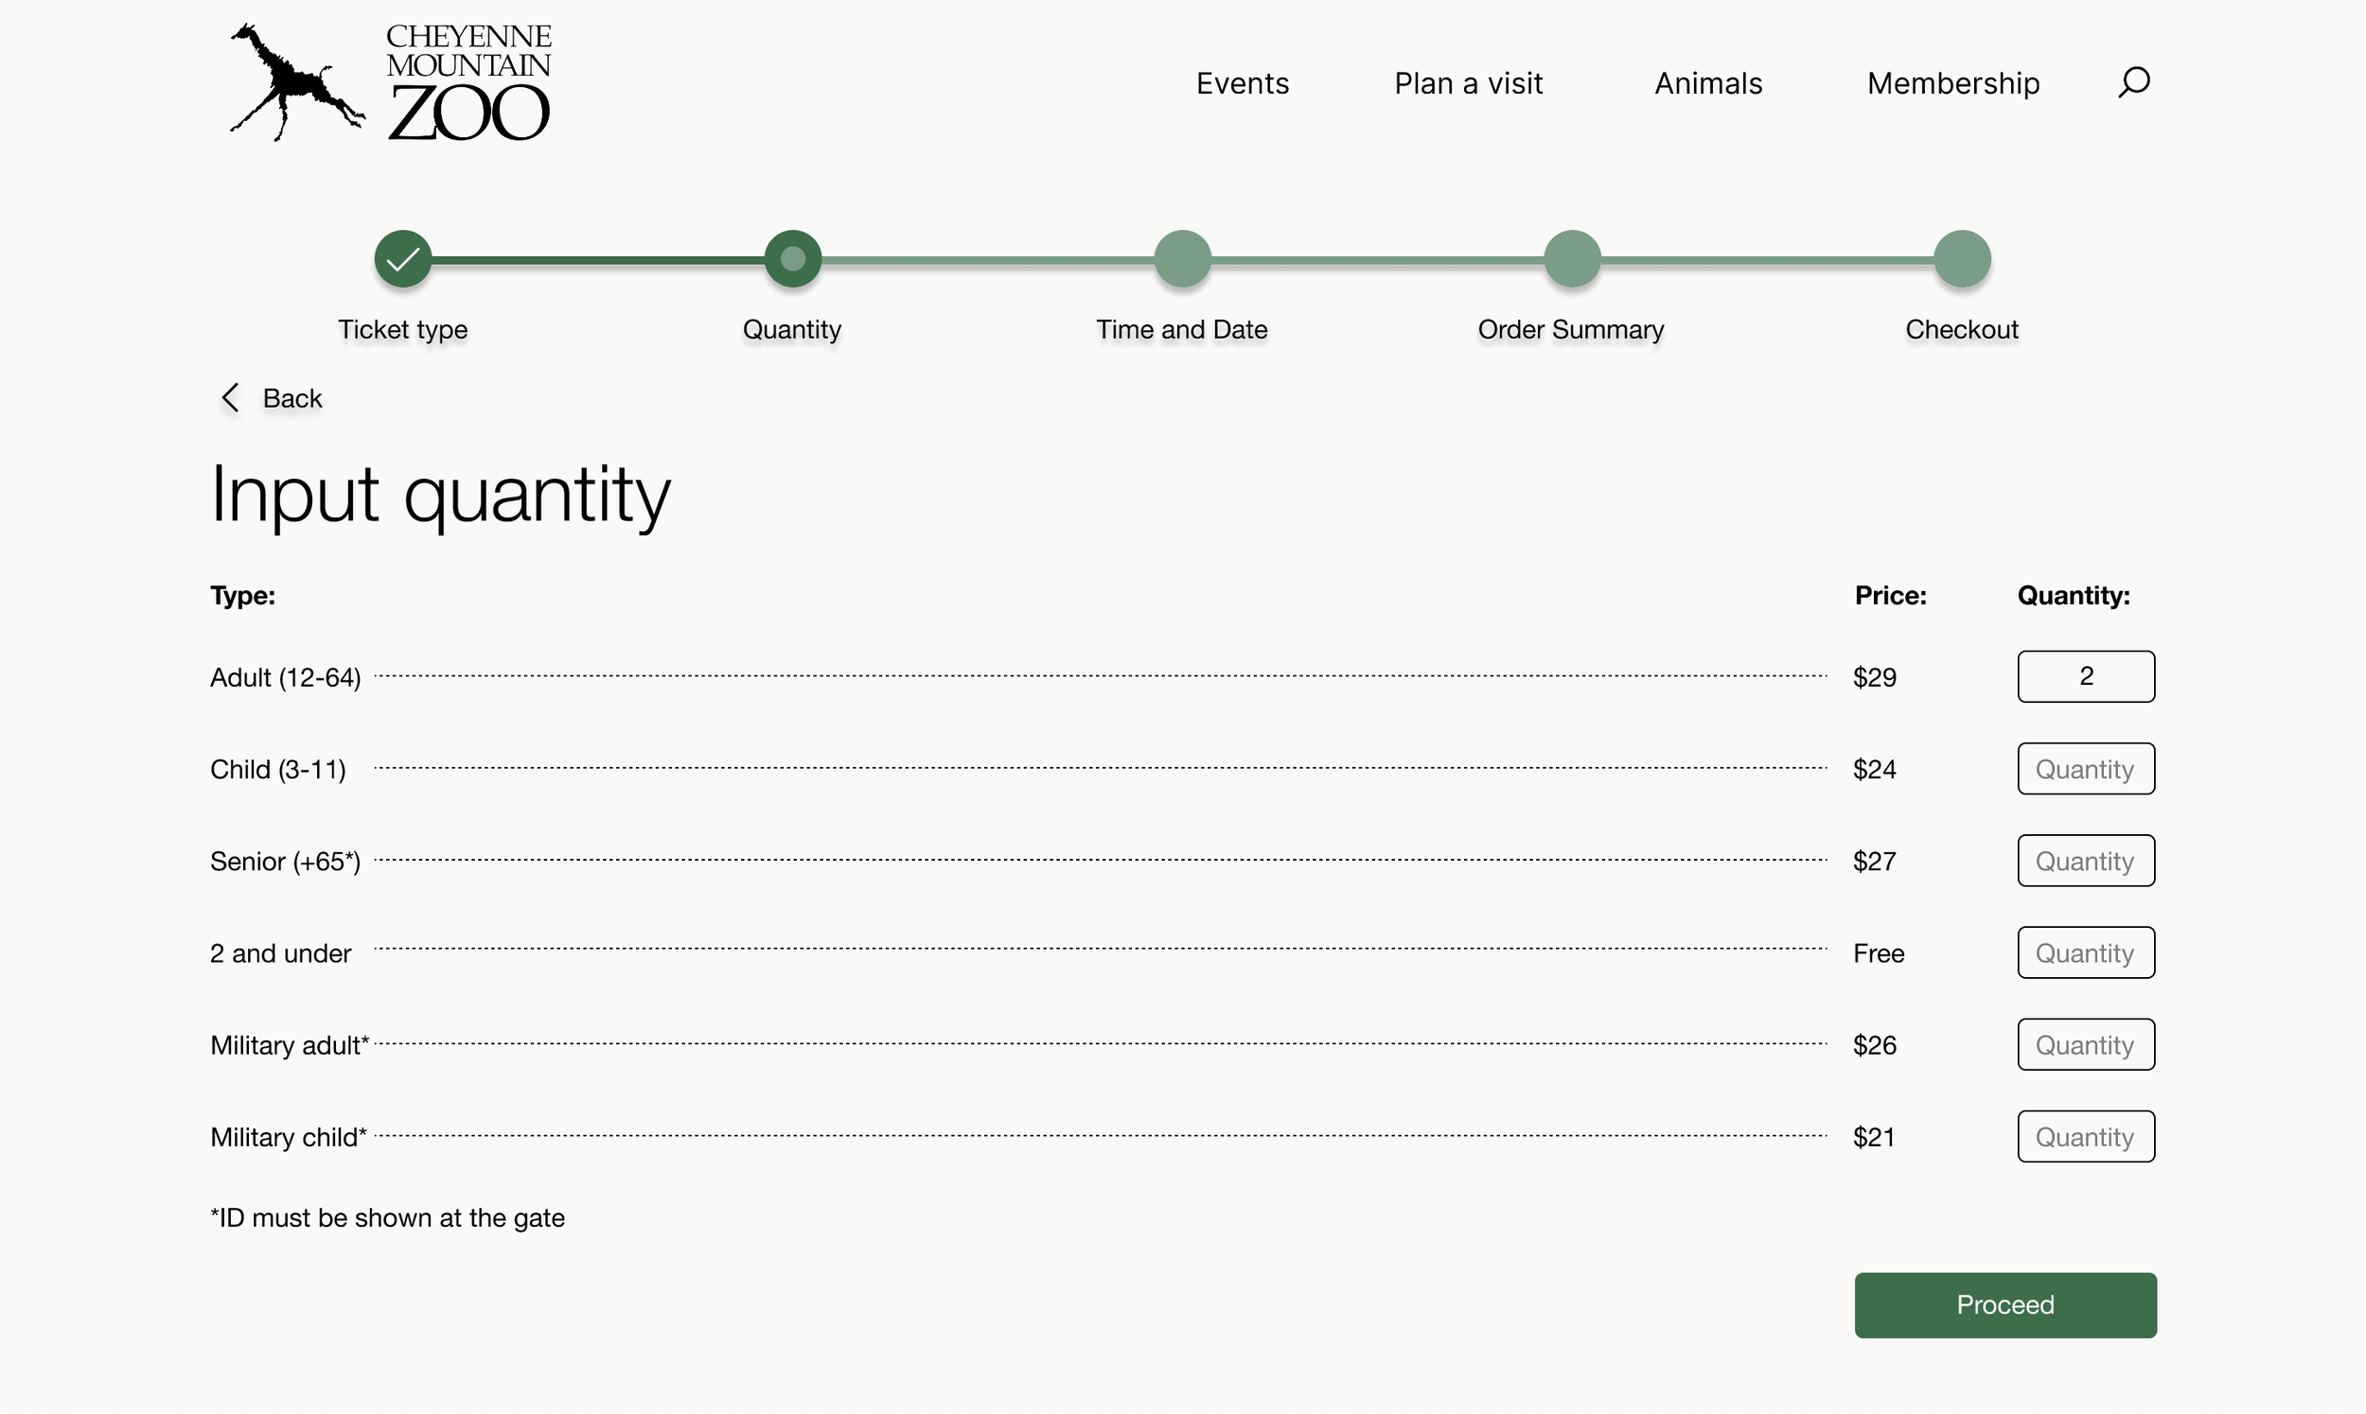This screenshot has width=2366, height=1414.
Task: Go to the Animals page
Action: click(x=1708, y=84)
